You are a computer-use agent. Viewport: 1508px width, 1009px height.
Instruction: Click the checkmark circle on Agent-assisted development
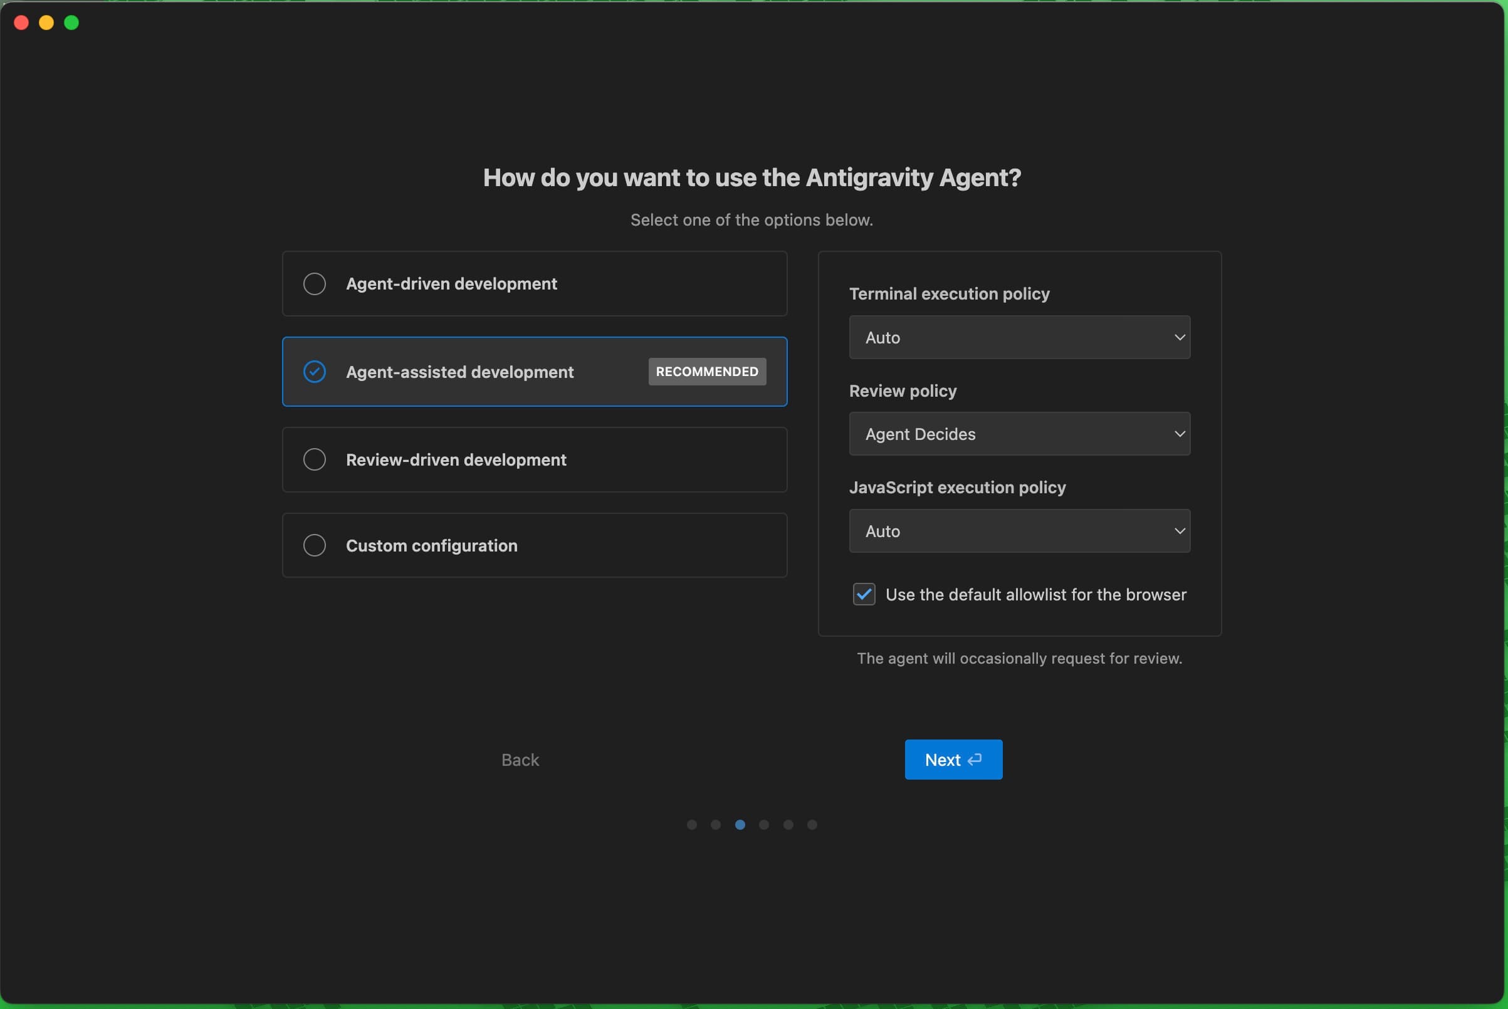click(x=315, y=371)
